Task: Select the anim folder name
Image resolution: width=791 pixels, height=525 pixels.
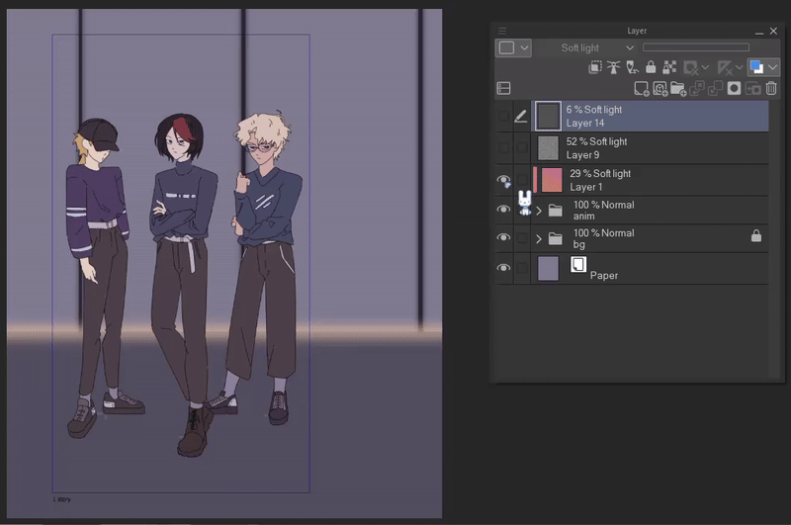Action: tap(583, 216)
